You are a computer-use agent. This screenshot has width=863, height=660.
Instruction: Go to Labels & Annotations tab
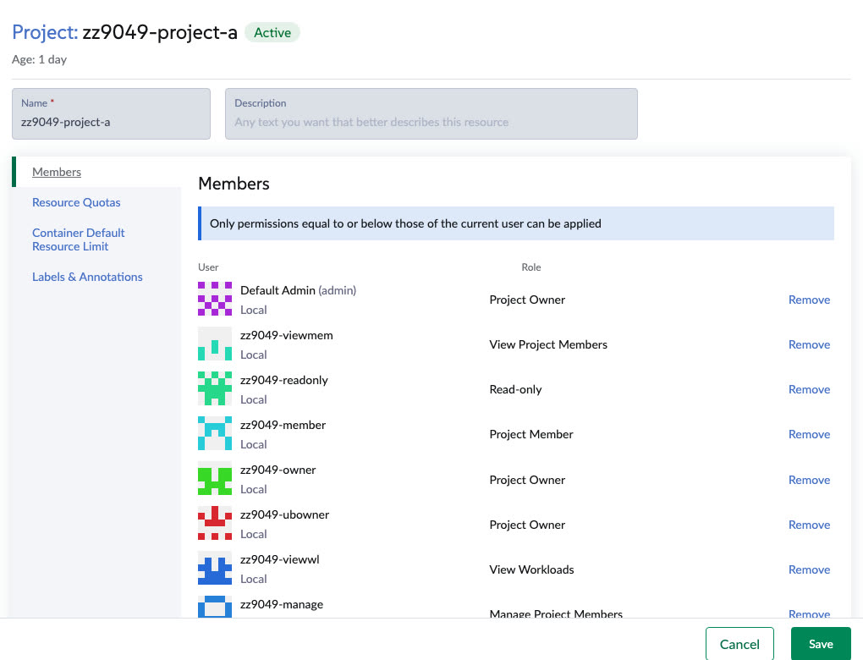click(x=87, y=277)
